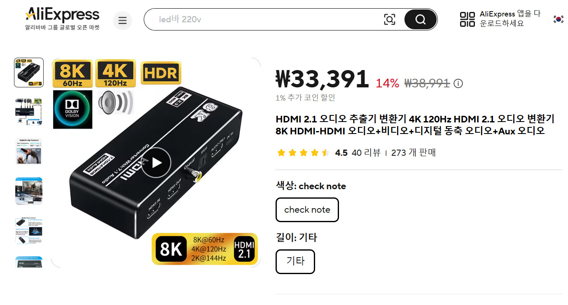The height and width of the screenshot is (305, 568).
Task: Click the black magnifier search button
Action: 420,19
